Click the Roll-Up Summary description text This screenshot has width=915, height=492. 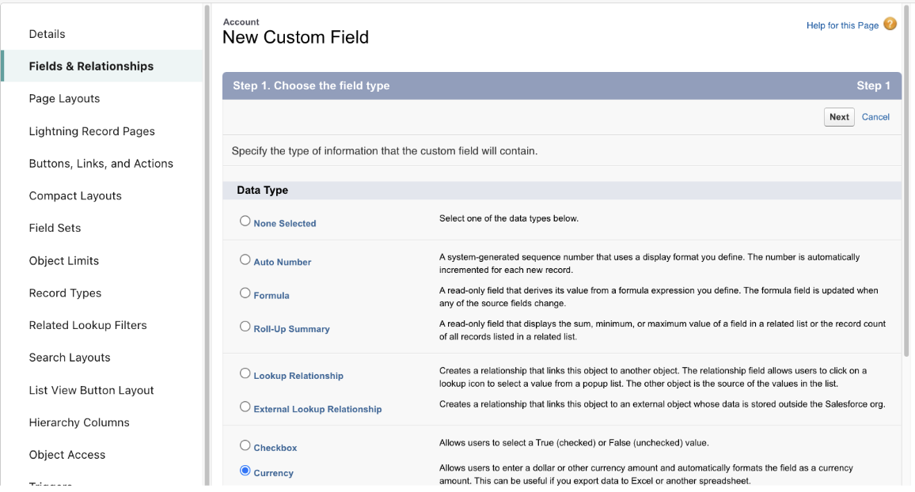(663, 330)
